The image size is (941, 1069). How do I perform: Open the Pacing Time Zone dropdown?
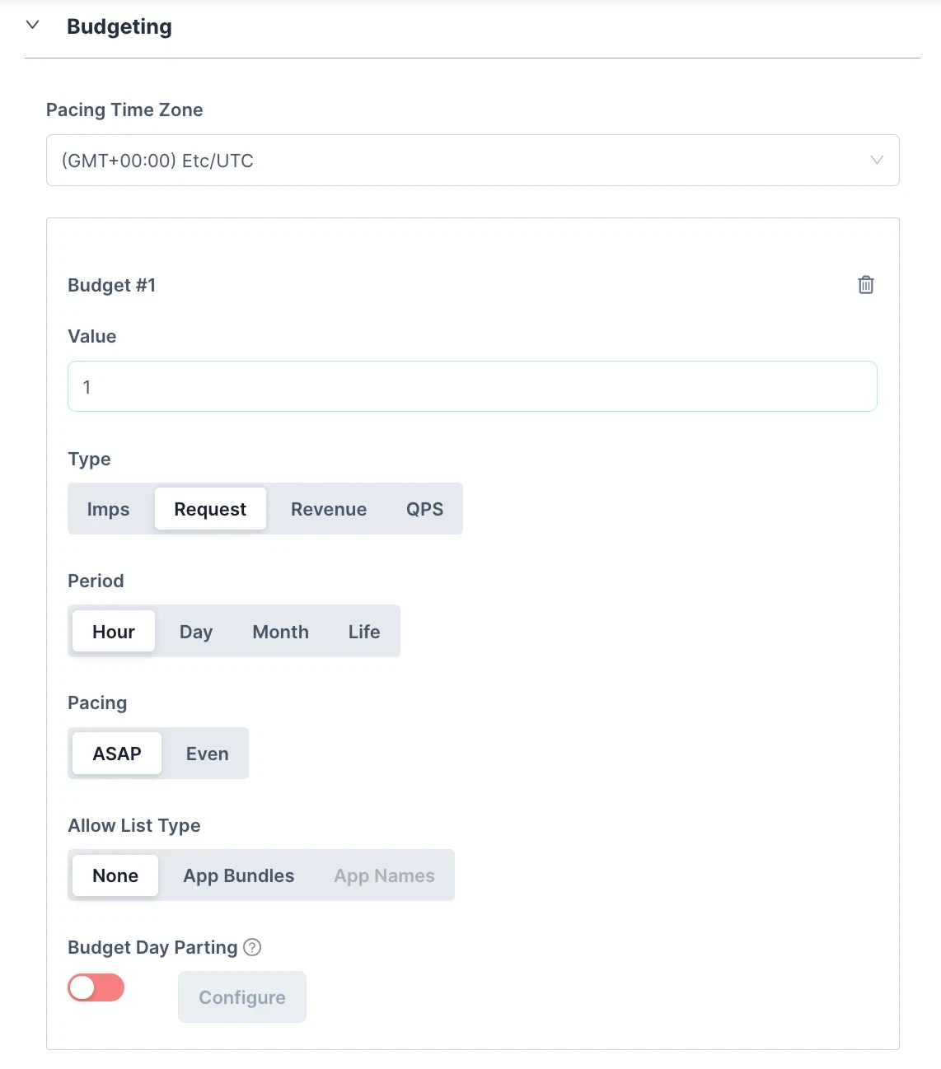coord(473,161)
